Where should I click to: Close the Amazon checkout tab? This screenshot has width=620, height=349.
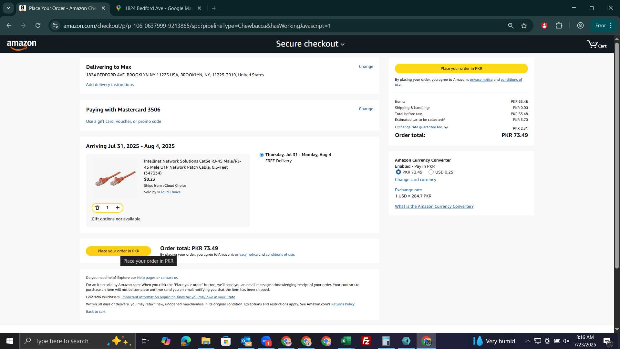(x=103, y=8)
